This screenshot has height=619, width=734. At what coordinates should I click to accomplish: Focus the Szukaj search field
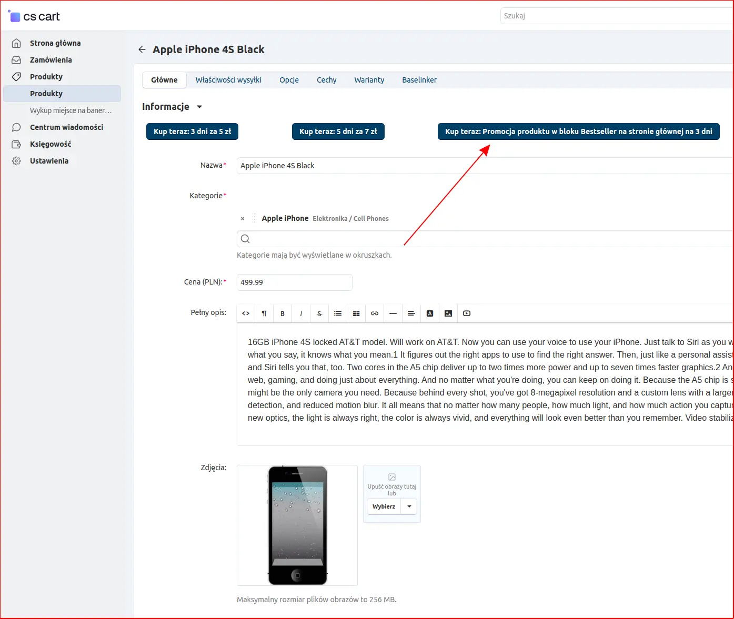click(x=617, y=16)
